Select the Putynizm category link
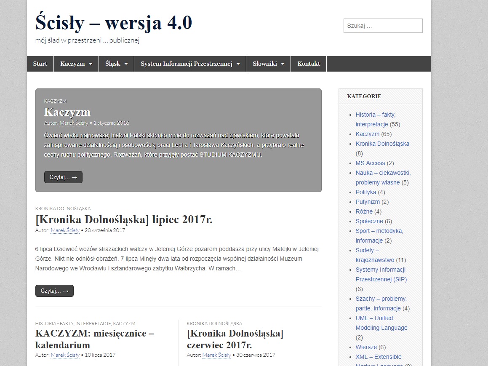The width and height of the screenshot is (488, 366). point(368,202)
